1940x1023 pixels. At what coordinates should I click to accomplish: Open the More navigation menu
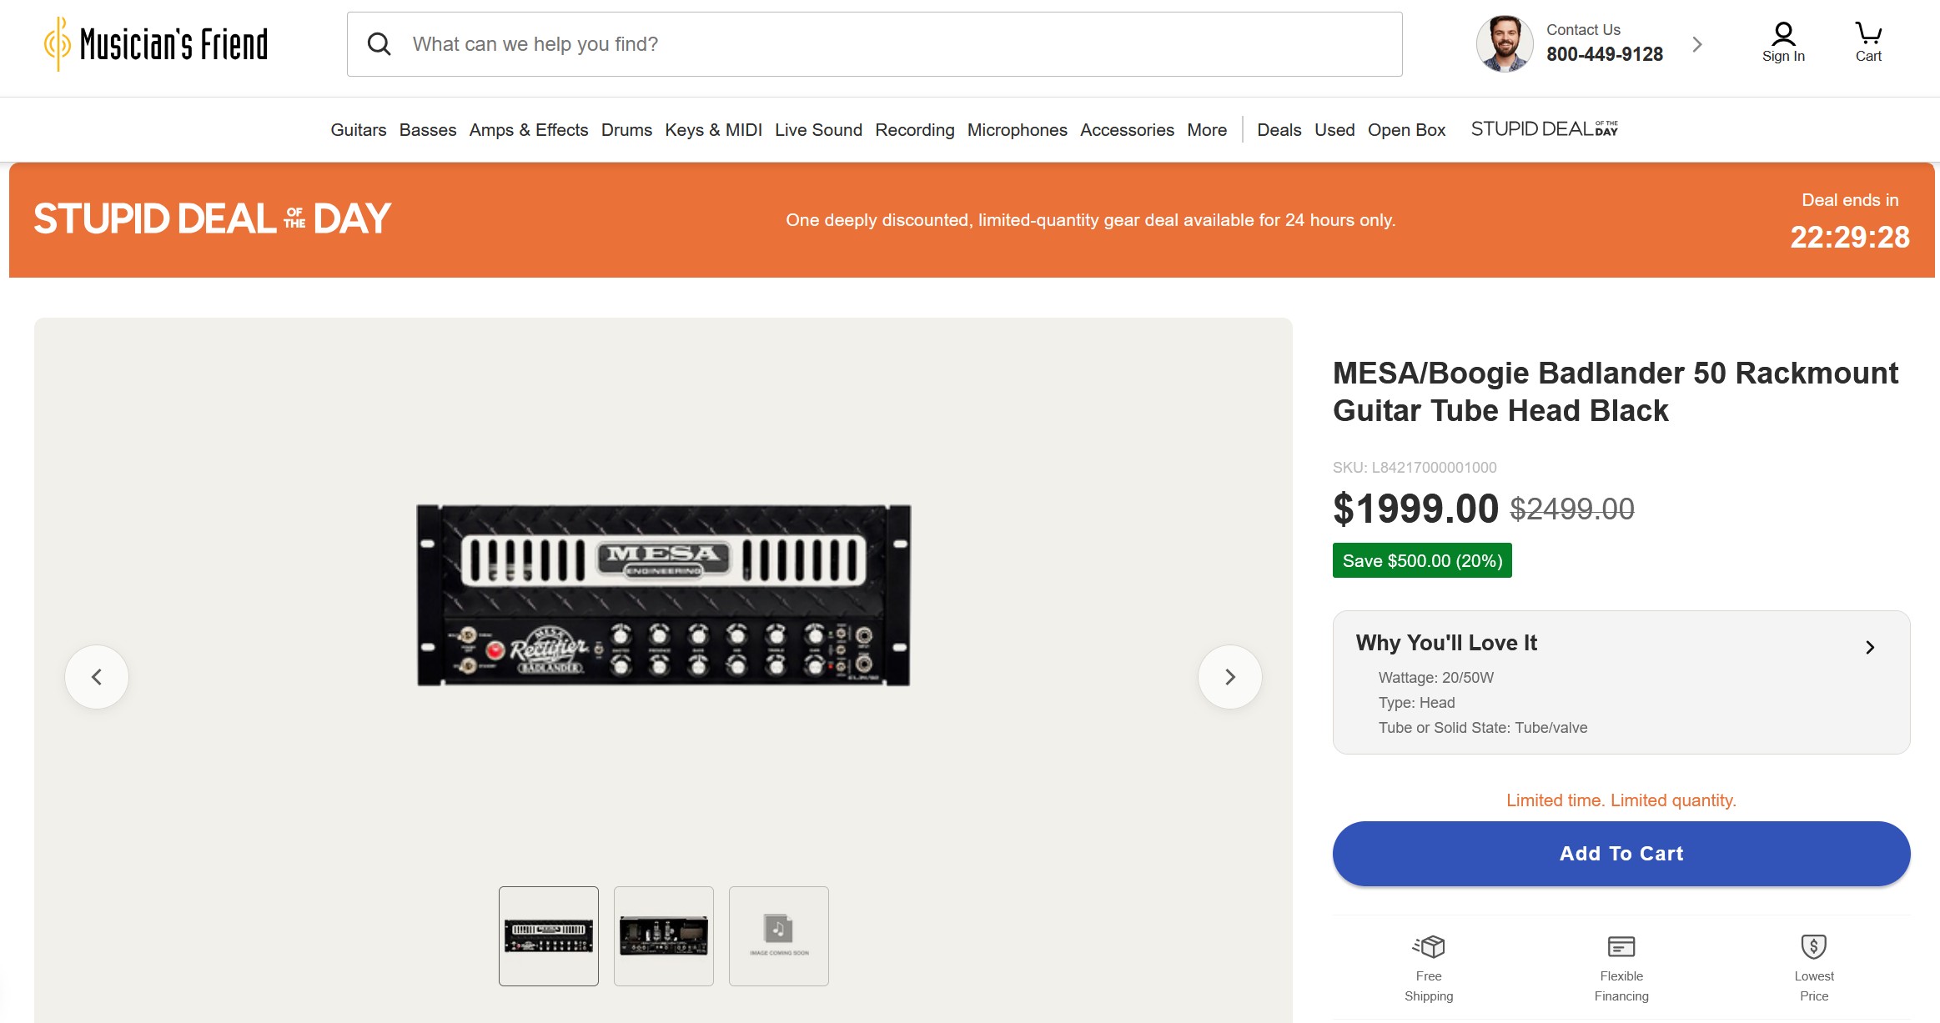click(x=1207, y=130)
